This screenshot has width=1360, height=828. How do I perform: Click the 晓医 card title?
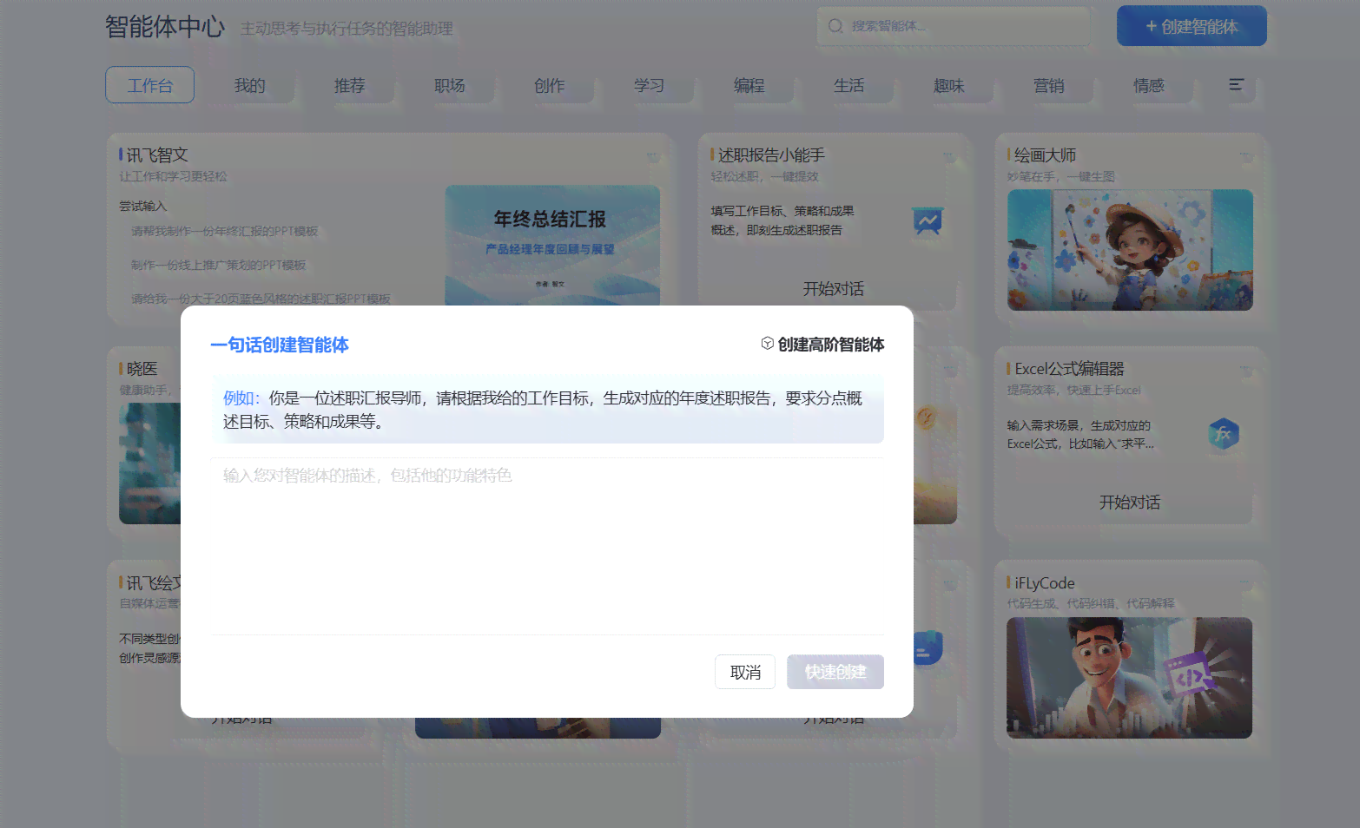[x=142, y=369]
